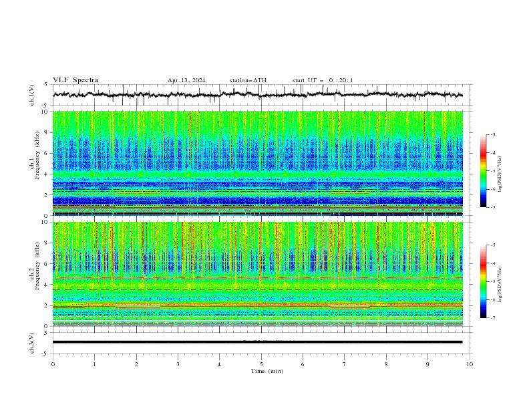Click the ch.2 "Frequency (kHz)" axis label

tap(37, 265)
